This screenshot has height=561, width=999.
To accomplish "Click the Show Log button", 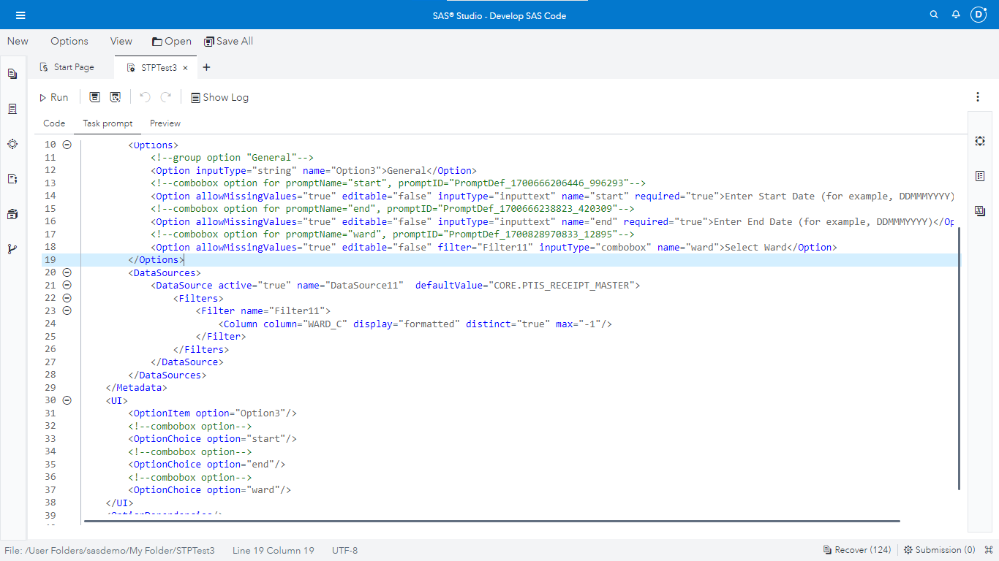I will [219, 96].
